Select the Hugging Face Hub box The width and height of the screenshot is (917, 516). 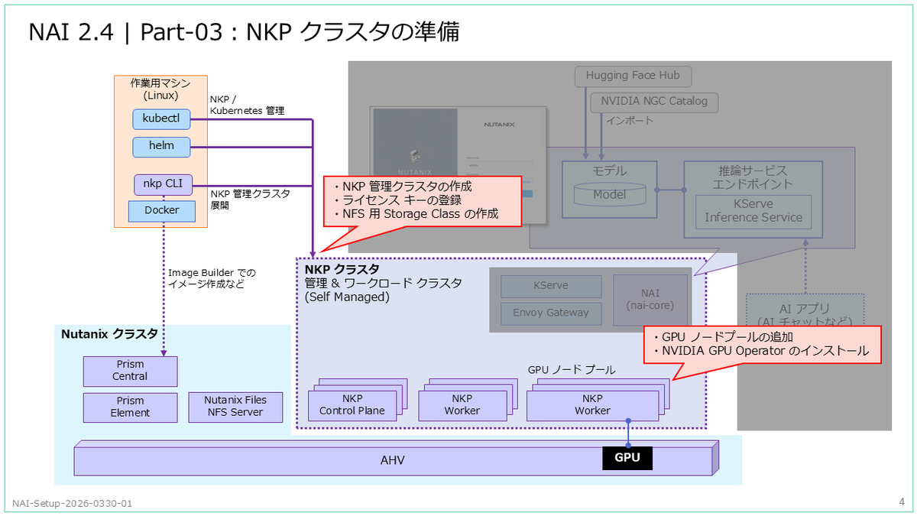633,76
